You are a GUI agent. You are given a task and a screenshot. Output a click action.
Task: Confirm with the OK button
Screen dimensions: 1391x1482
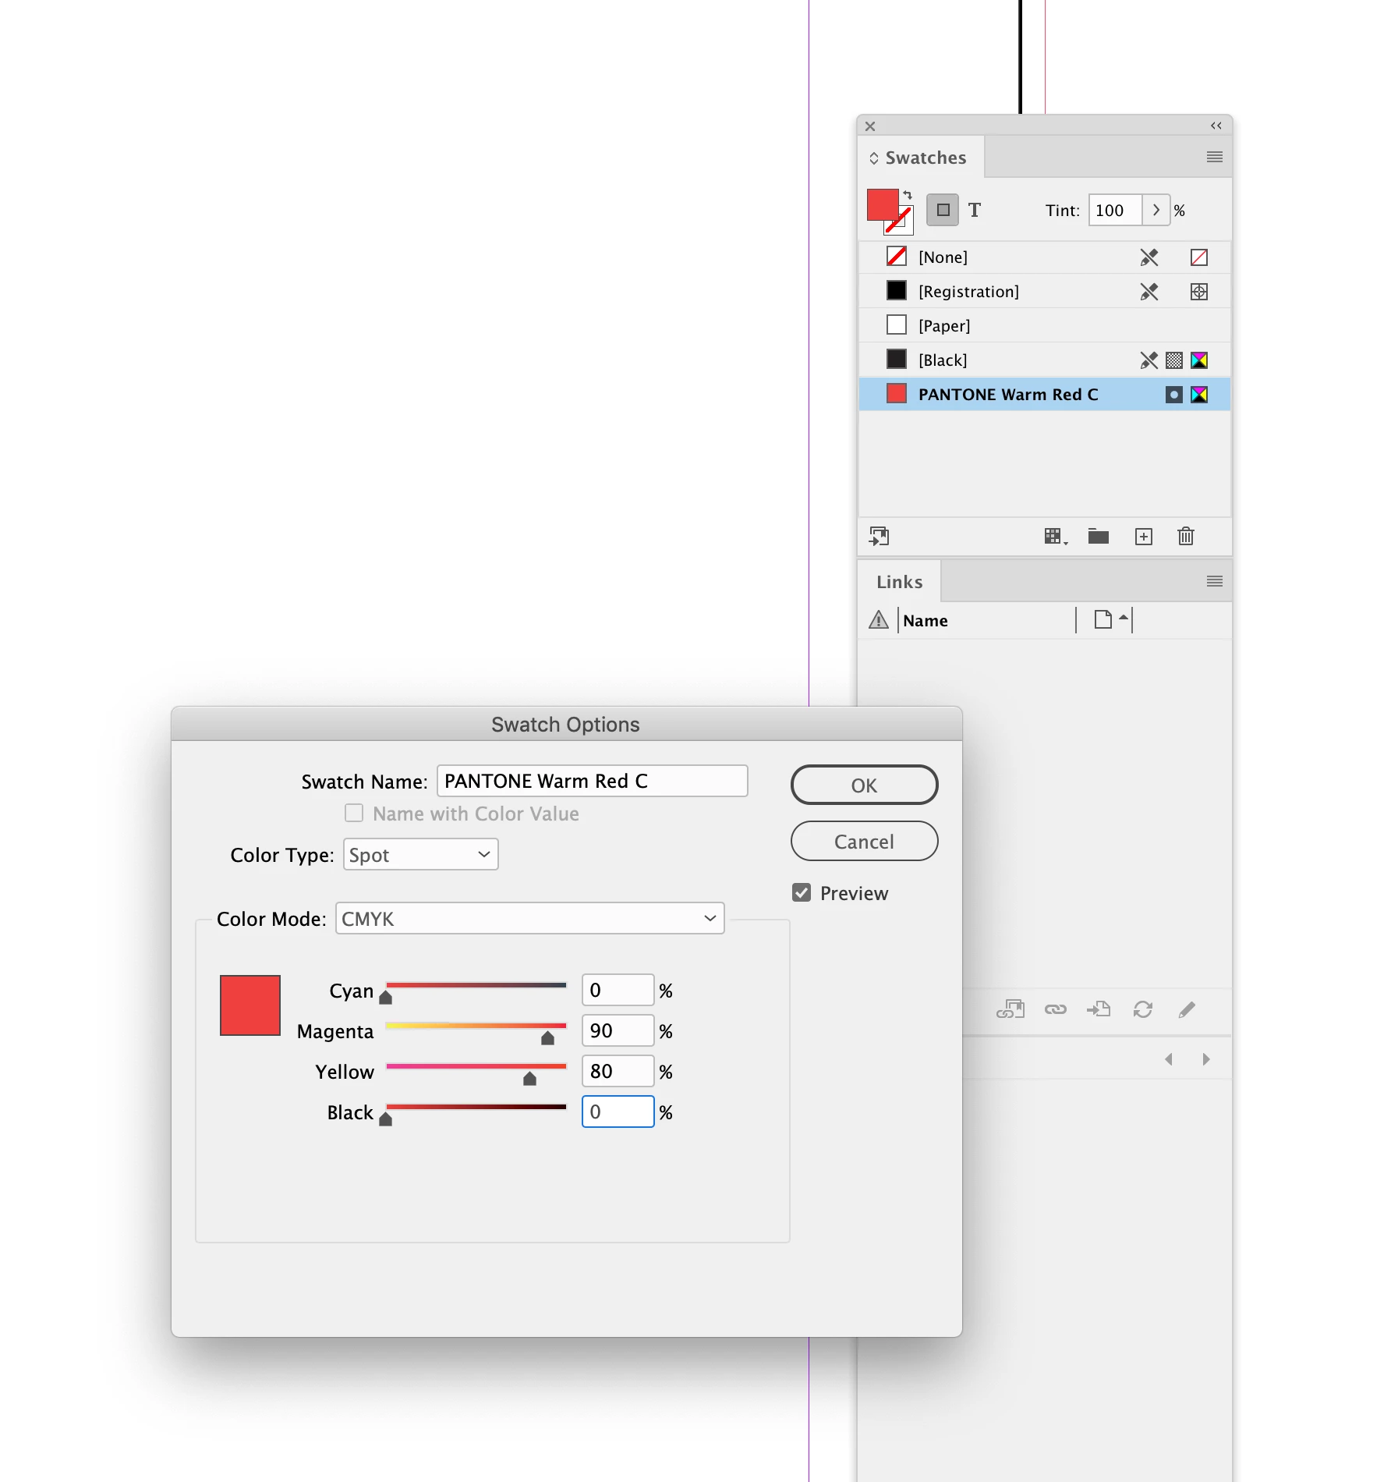coord(864,785)
